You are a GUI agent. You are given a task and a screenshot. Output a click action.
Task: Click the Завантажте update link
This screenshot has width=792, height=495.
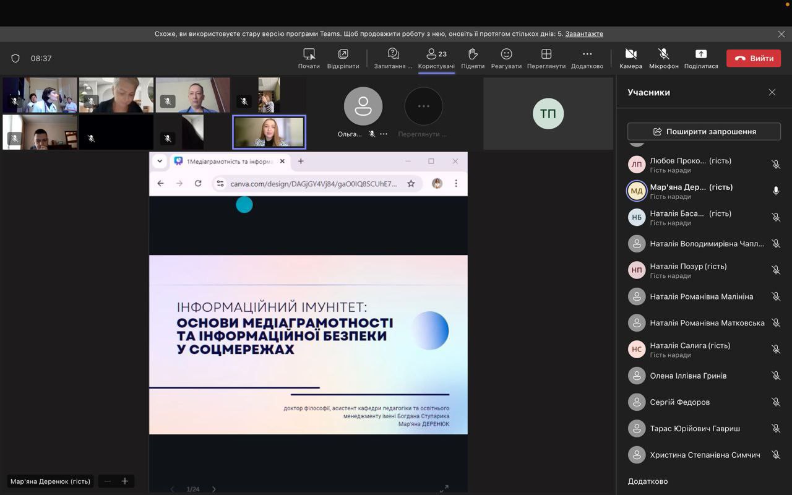coord(583,34)
